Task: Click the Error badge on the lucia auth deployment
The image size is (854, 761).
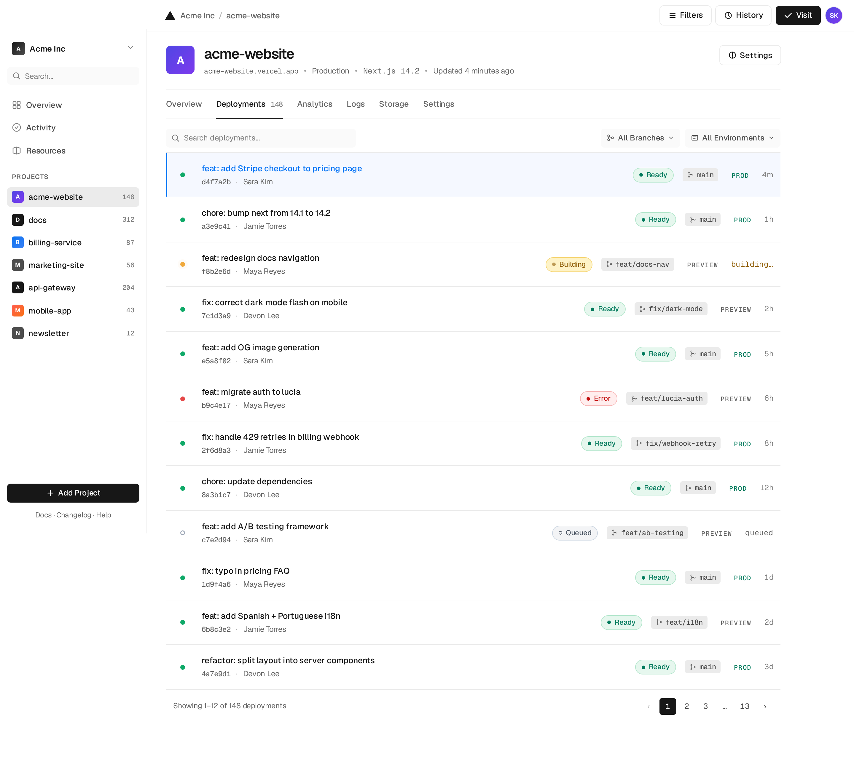Action: pyautogui.click(x=598, y=398)
